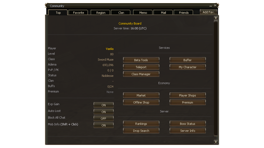View the Rankings page
264x148 pixels.
coord(141,124)
